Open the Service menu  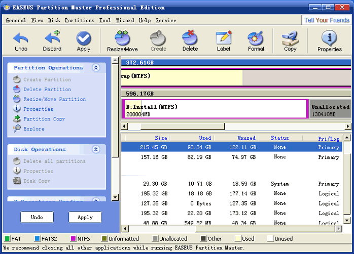(x=166, y=20)
